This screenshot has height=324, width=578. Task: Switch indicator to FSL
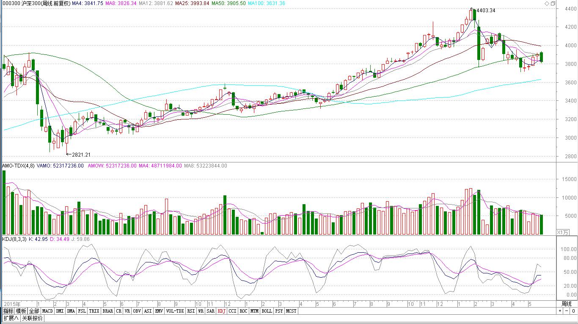point(82,311)
